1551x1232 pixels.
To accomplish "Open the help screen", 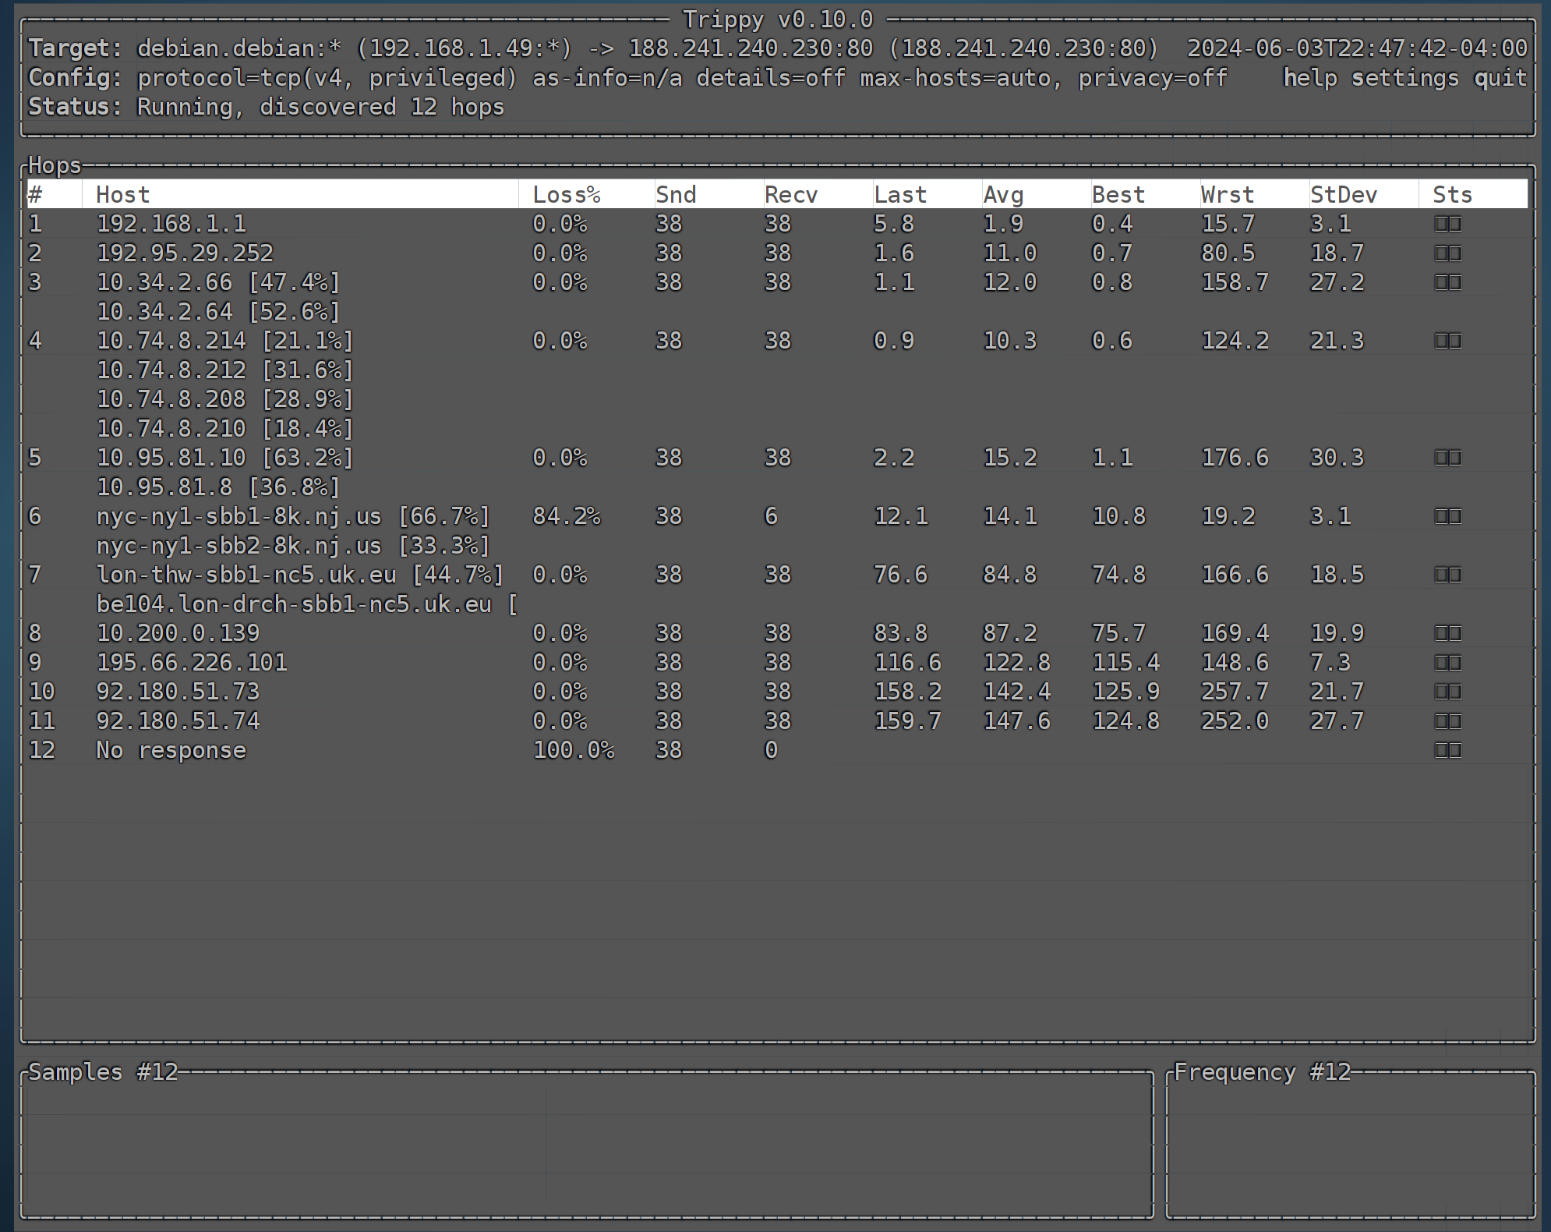I will point(1309,78).
